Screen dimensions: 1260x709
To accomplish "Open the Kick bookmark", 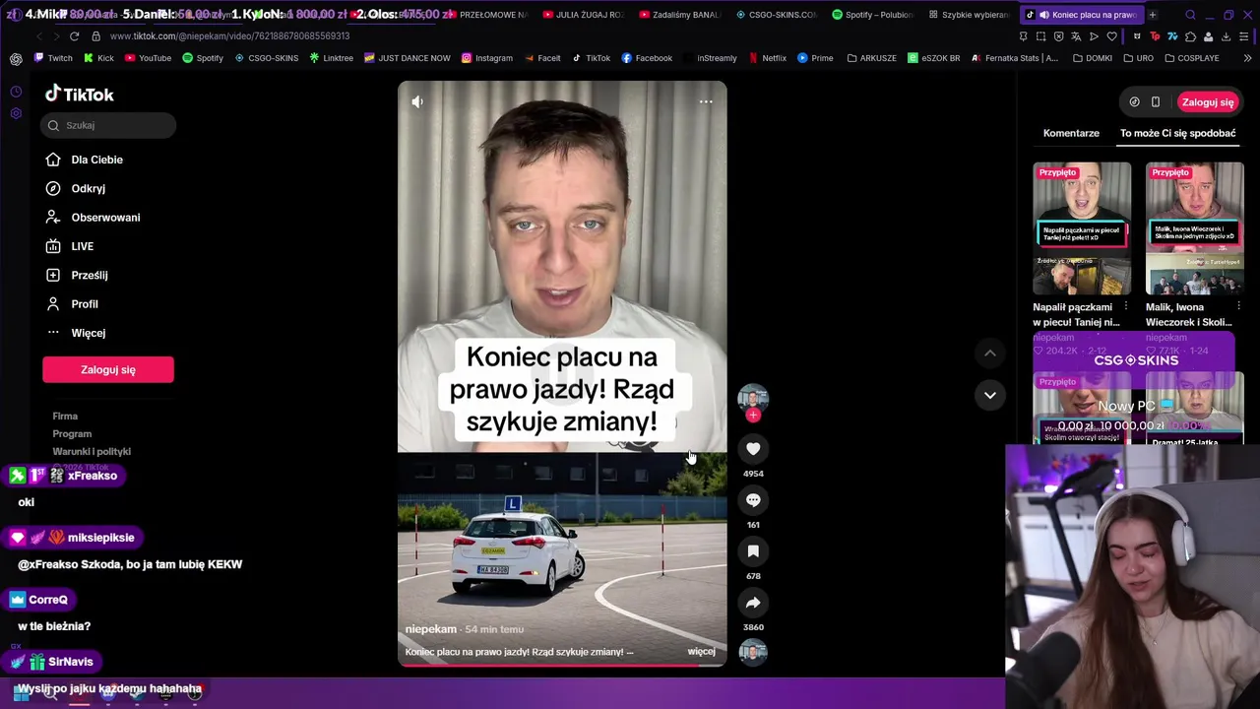I will [98, 58].
